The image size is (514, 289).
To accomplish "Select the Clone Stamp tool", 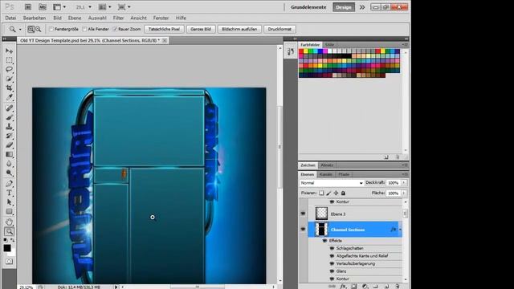I will click(x=9, y=127).
